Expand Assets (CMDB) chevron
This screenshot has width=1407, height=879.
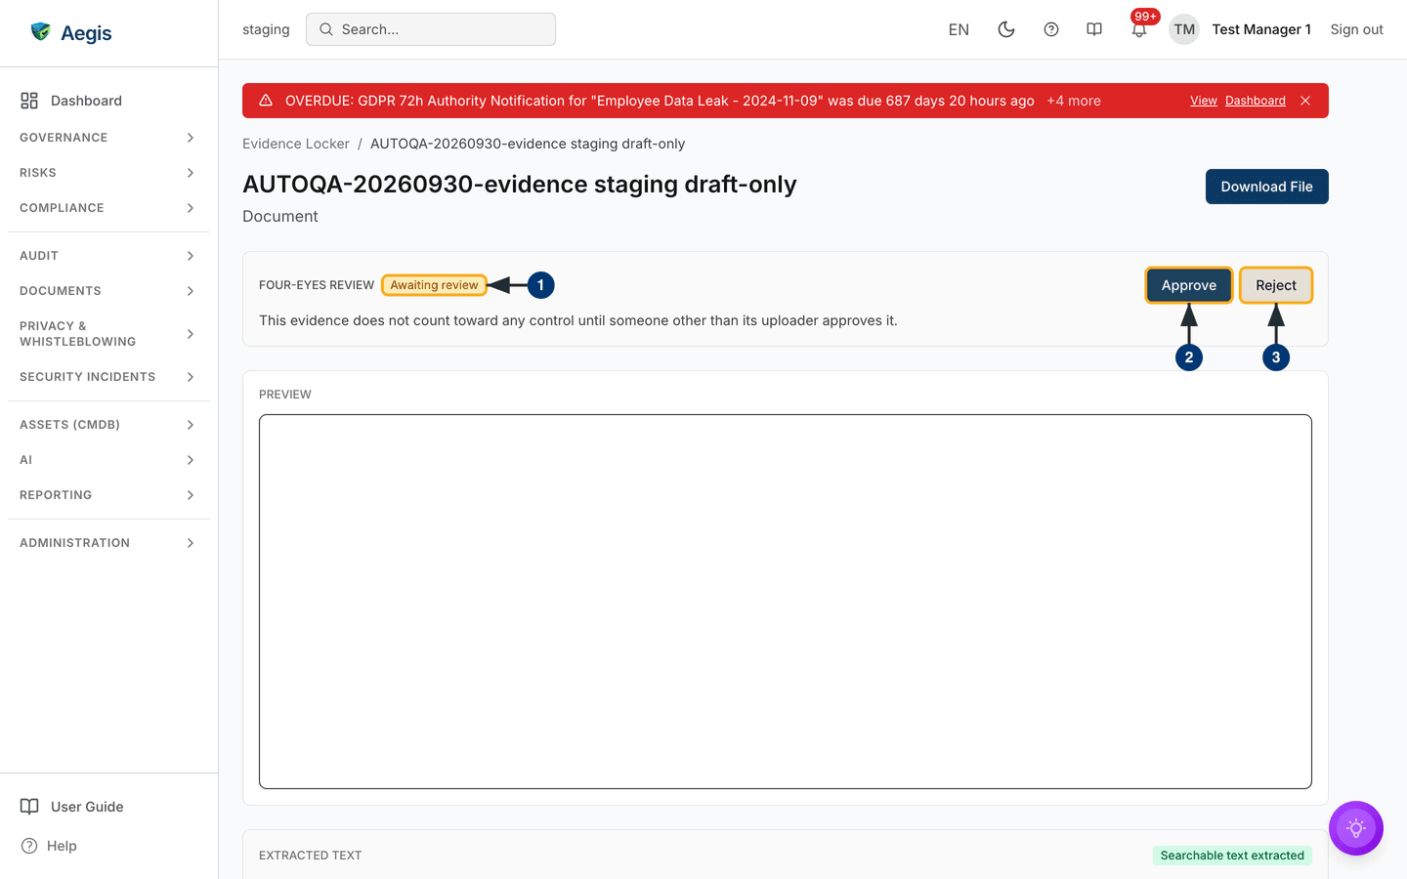tap(191, 425)
